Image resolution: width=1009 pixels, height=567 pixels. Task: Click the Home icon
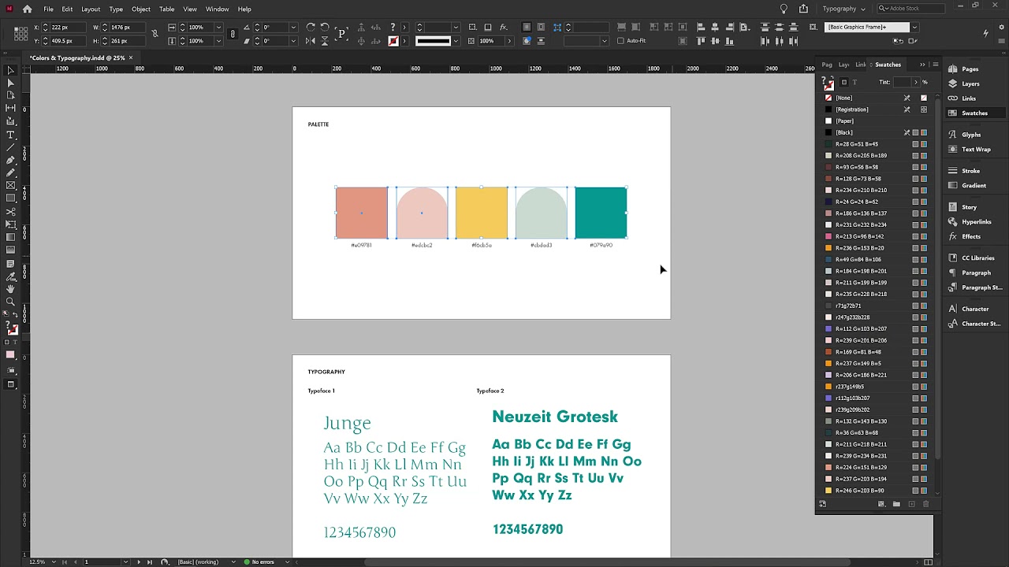28,9
